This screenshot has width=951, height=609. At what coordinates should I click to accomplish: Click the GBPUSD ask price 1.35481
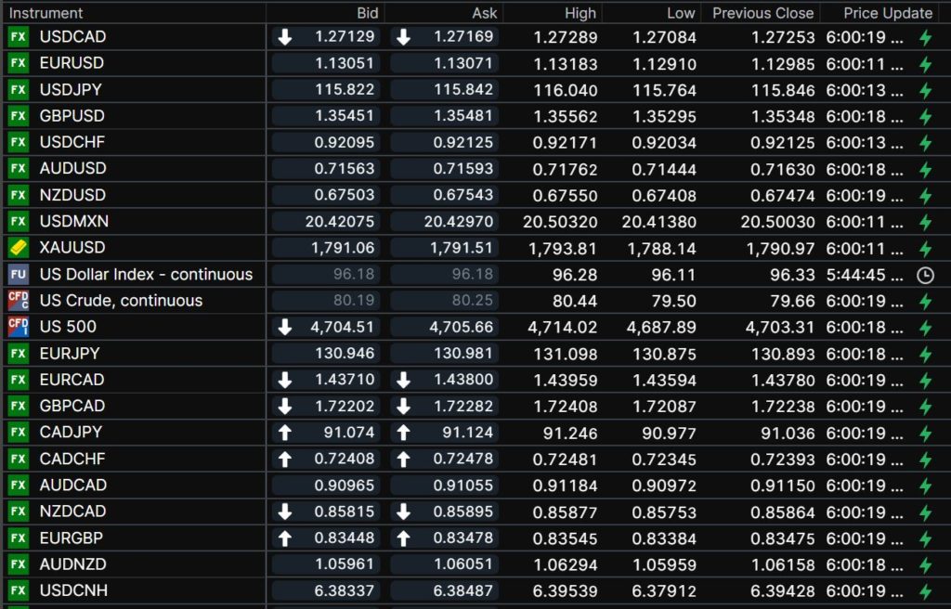[x=463, y=116]
